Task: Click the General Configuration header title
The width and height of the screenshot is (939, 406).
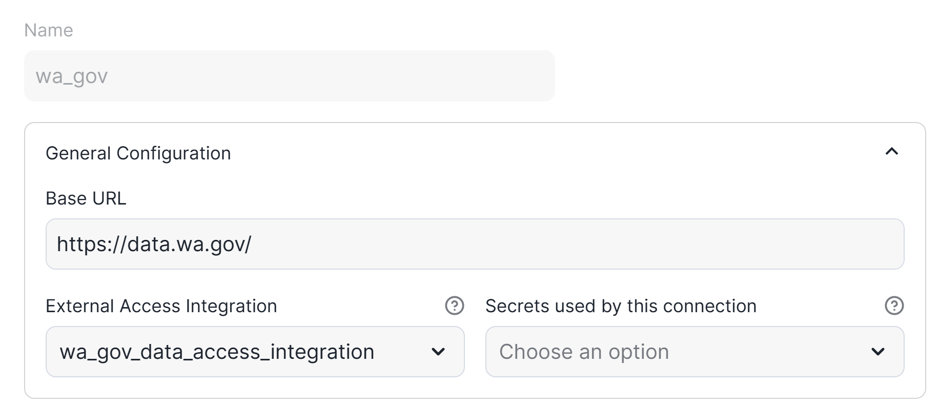Action: (x=138, y=153)
